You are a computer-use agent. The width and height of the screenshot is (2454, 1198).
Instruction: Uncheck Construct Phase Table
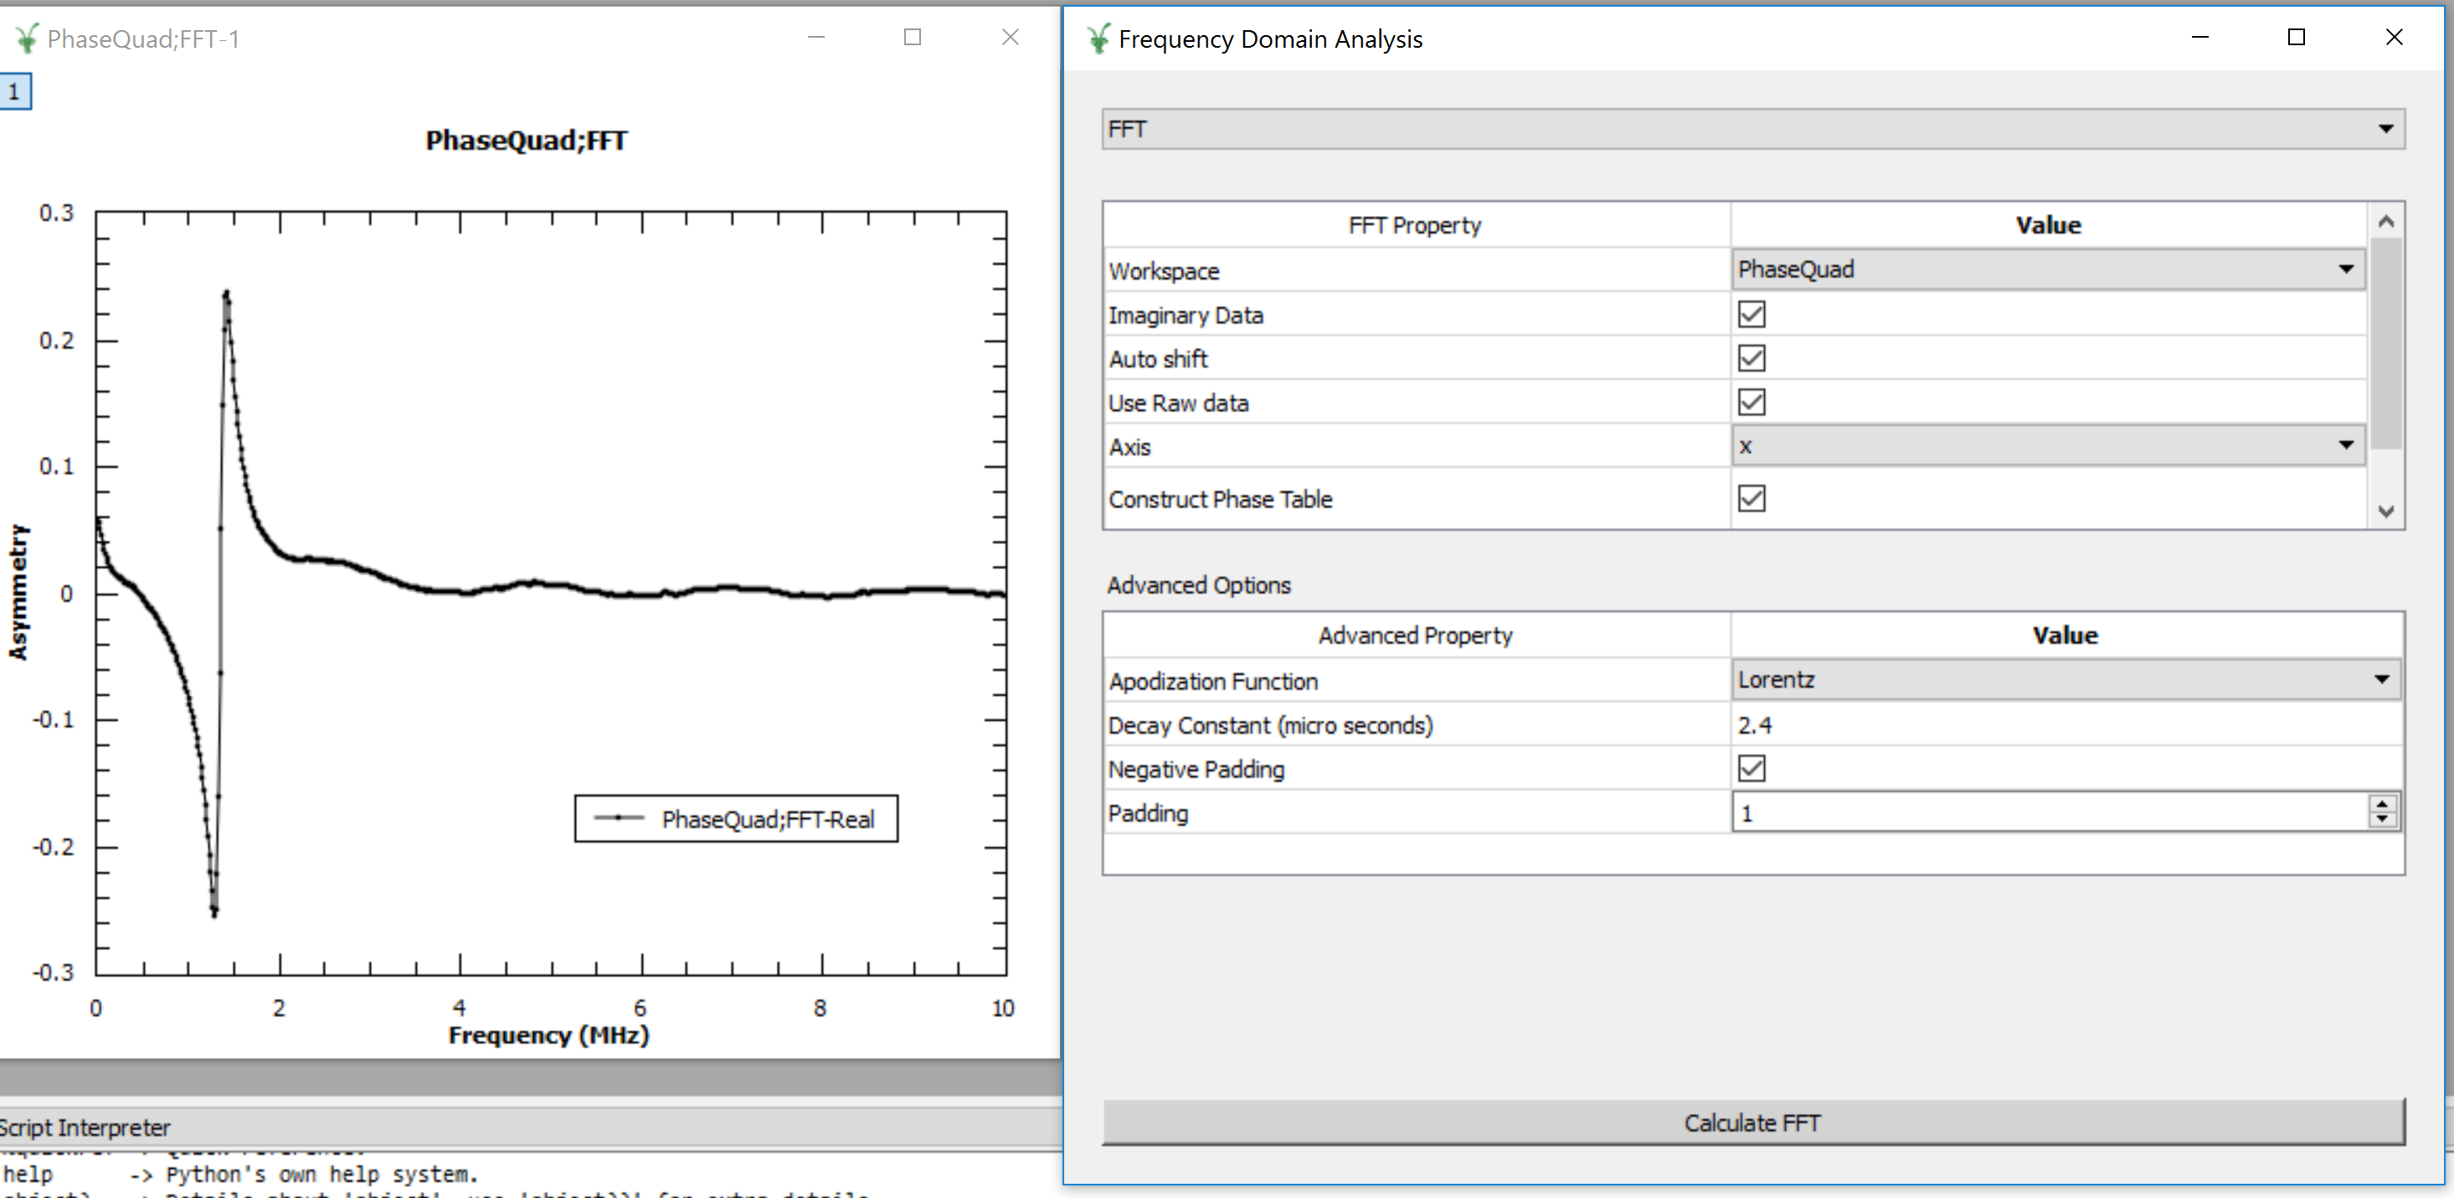click(x=1751, y=498)
